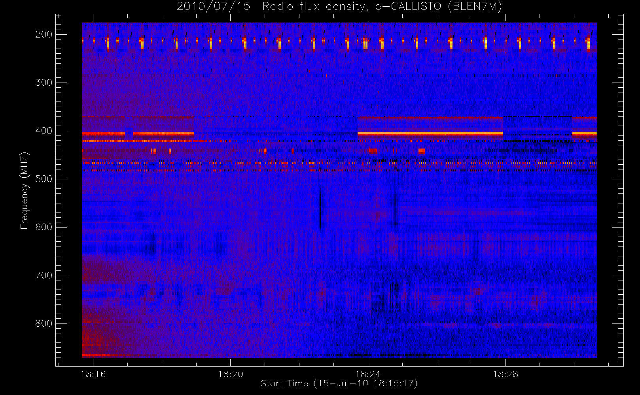Click the 'Start Time (15-Jul-10 18:15:17)' x-axis label

(x=339, y=384)
